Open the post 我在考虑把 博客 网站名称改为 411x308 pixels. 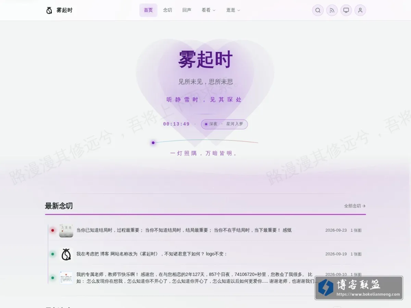[152, 254]
